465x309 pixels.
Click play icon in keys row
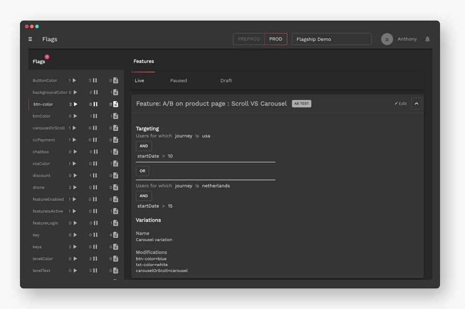click(x=75, y=247)
